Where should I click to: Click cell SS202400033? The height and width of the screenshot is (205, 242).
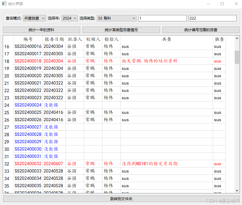(x=28, y=171)
